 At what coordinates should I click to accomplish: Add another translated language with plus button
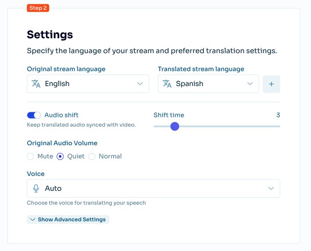[x=272, y=84]
